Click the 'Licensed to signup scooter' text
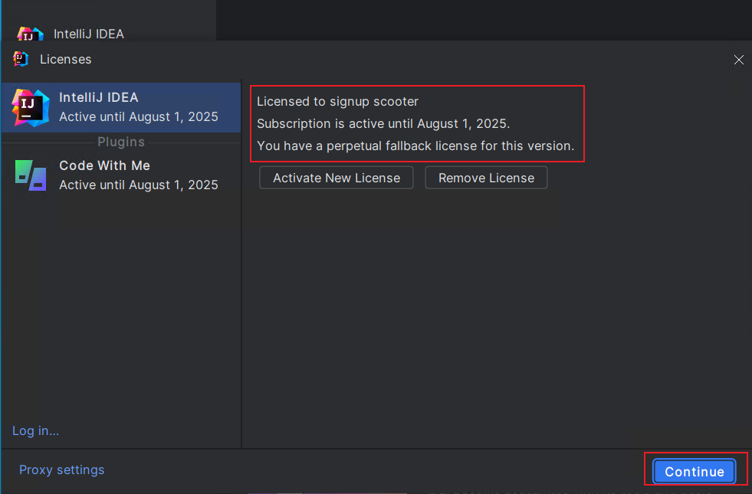The width and height of the screenshot is (752, 494). (337, 102)
